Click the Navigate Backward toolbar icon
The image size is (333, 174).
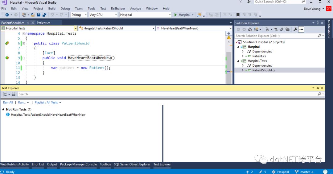[7, 15]
